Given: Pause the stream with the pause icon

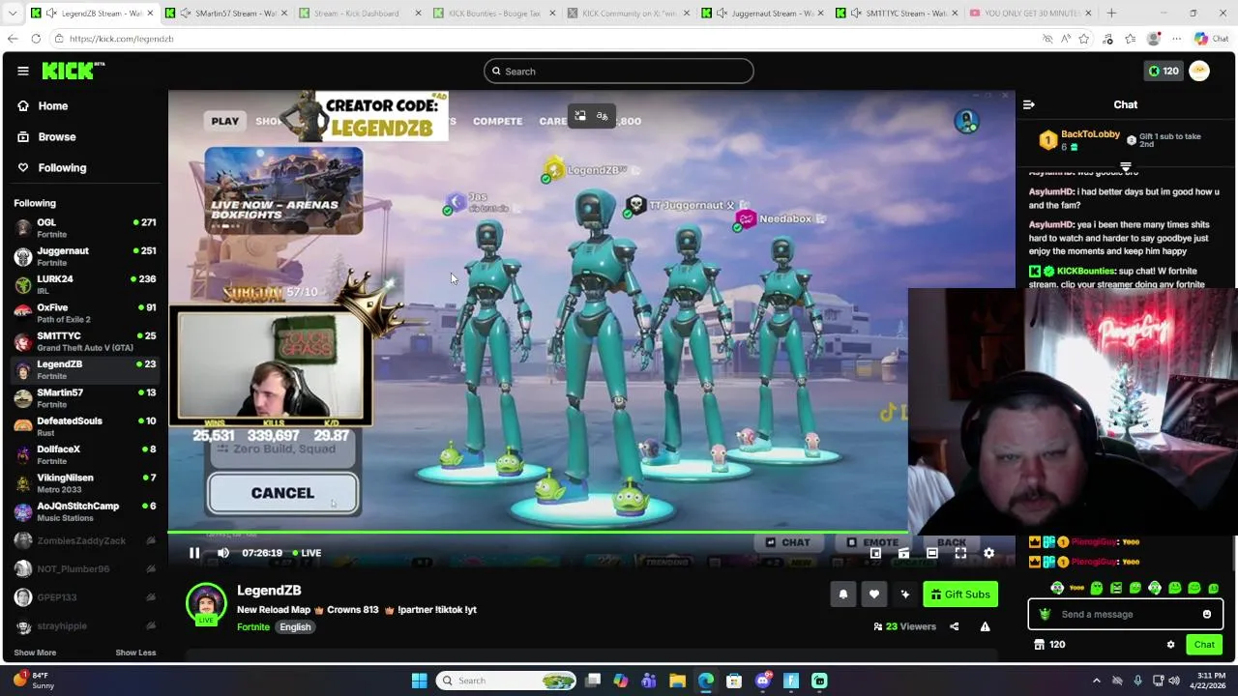Looking at the screenshot, I should [x=194, y=553].
